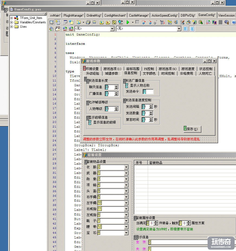The image size is (236, 251).
Task: Open the first <无> dropdown in the editor toolbar
Action: tap(112, 29)
